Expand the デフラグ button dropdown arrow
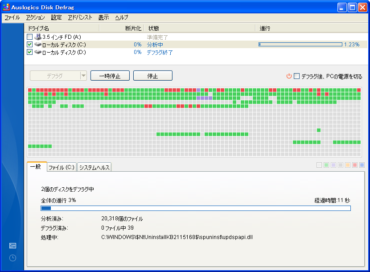370x272 pixels. [83, 76]
